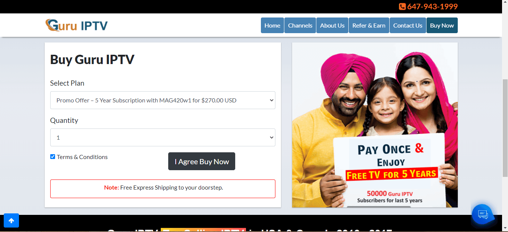Click the family promo banner image
This screenshot has height=232, width=508.
pyautogui.click(x=375, y=125)
